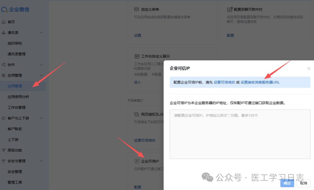Select the 客户与上下游 sidebar icon
Viewport: 314px width, 190px height.
pos(4,118)
